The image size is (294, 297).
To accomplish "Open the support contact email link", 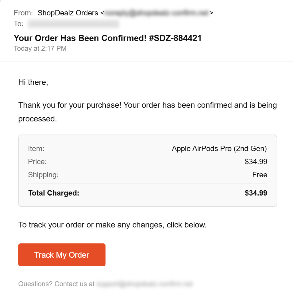I will tap(145, 284).
